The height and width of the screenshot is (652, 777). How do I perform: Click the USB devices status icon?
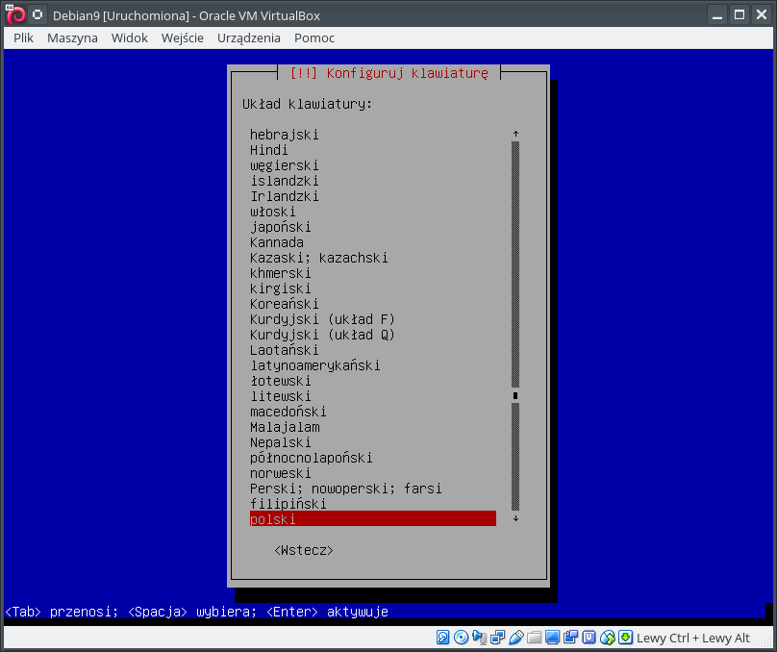pos(515,638)
